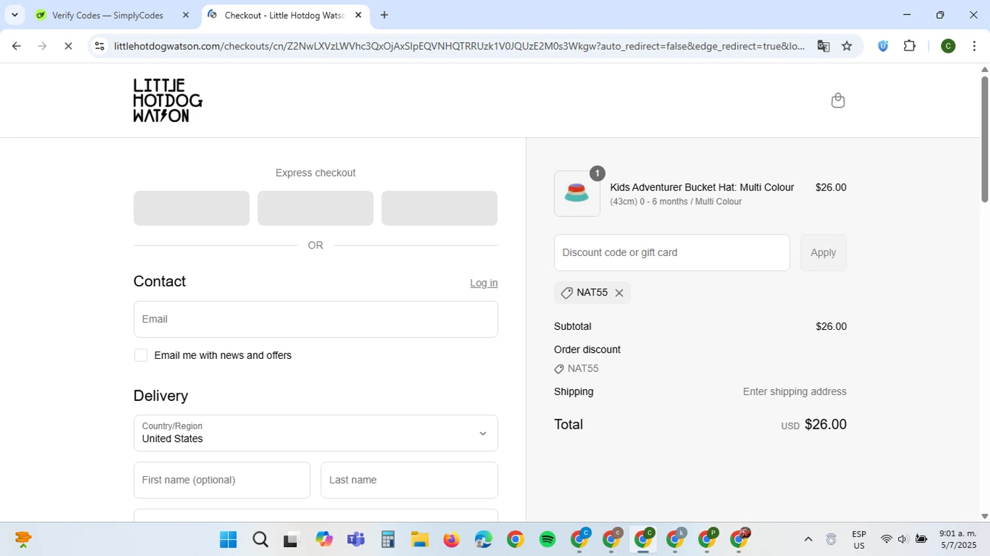Check Email me with news and offers
Viewport: 990px width, 556px height.
coord(141,355)
